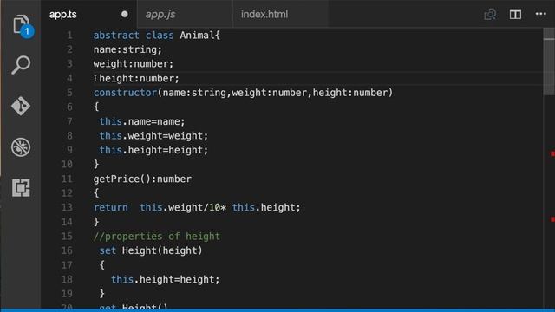Open the Search view icon

pyautogui.click(x=21, y=65)
